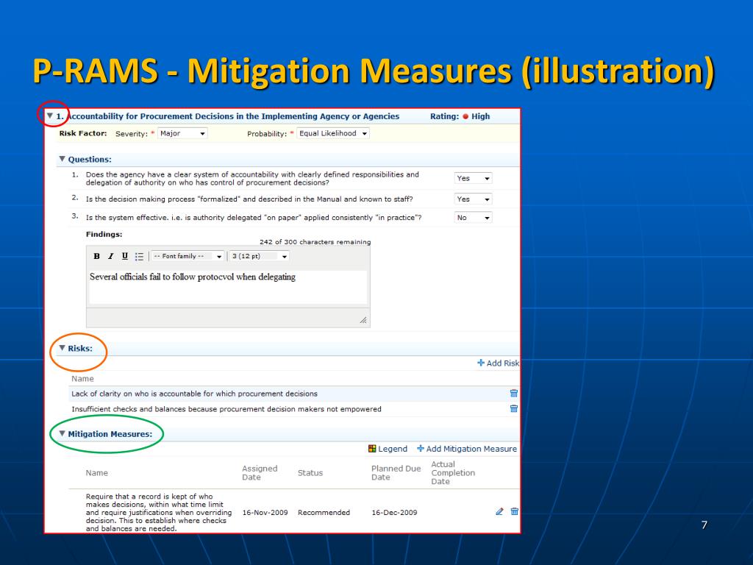The width and height of the screenshot is (753, 565).
Task: Open the font size dropdown showing 3 (12 pt)
Action: point(259,256)
